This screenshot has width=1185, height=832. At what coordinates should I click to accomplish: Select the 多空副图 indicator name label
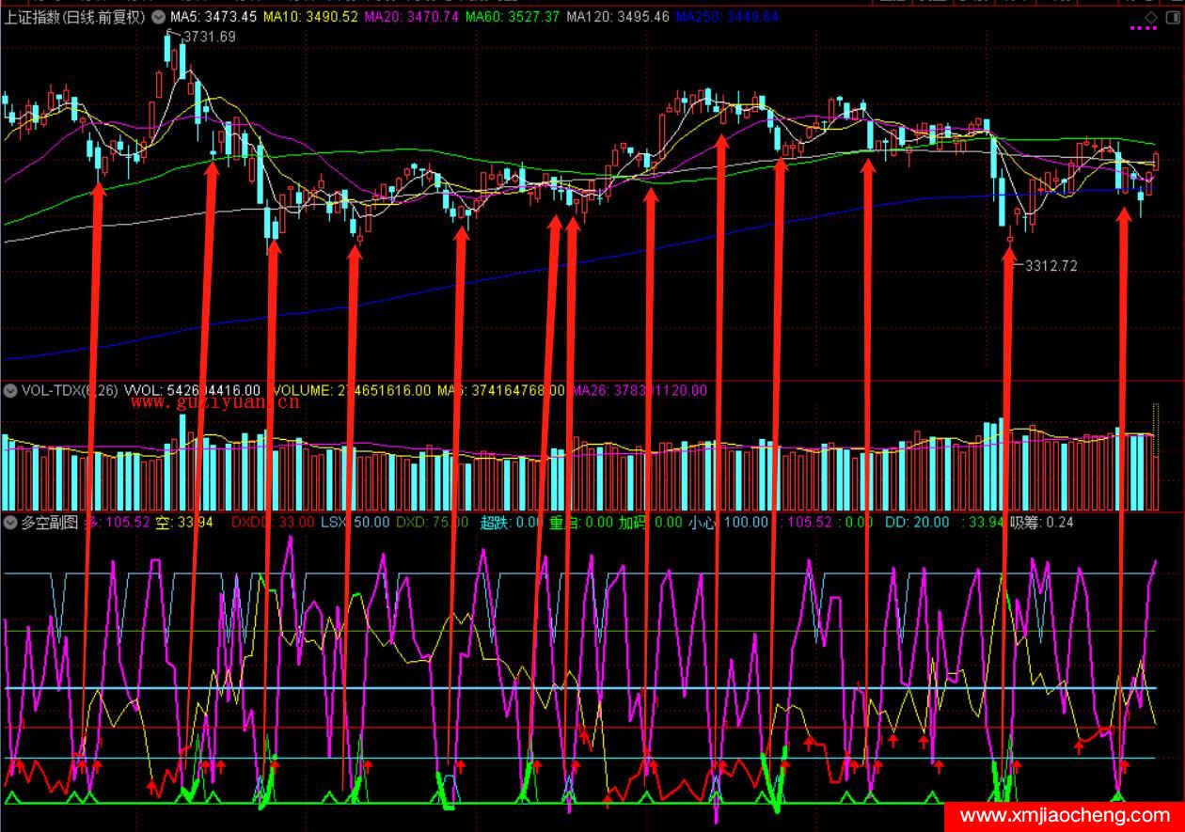pyautogui.click(x=48, y=522)
